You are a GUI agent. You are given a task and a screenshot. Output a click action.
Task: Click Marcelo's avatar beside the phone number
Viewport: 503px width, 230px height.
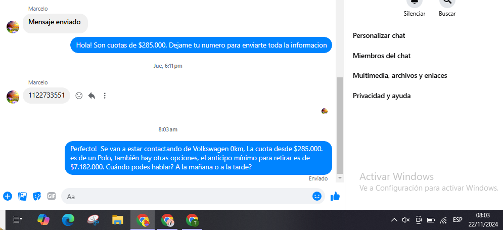point(13,97)
